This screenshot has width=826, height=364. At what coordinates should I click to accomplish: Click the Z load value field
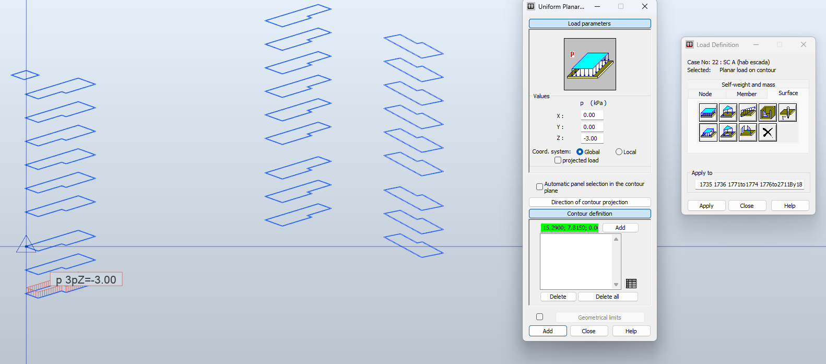click(x=592, y=138)
